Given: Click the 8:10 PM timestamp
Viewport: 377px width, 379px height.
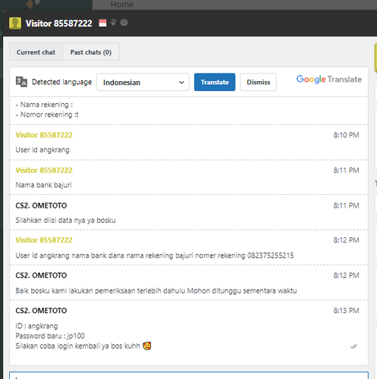Looking at the screenshot, I should 346,135.
